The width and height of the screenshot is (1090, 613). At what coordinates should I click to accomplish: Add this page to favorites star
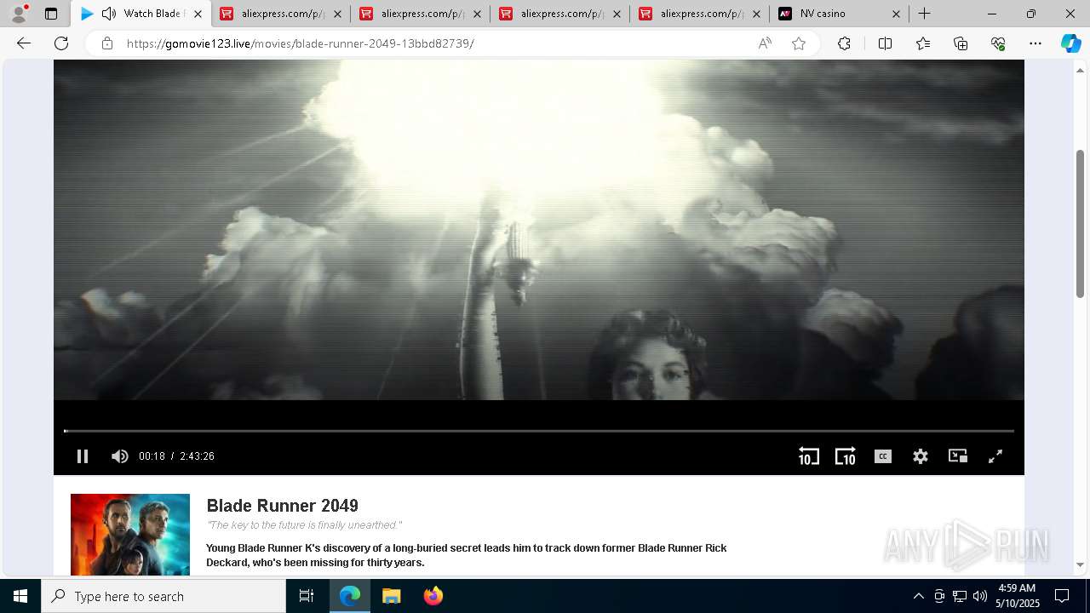pos(799,43)
